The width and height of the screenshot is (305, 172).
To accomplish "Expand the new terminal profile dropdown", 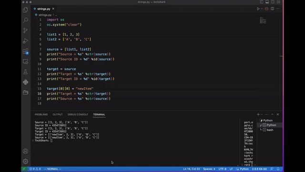I will 262,115.
